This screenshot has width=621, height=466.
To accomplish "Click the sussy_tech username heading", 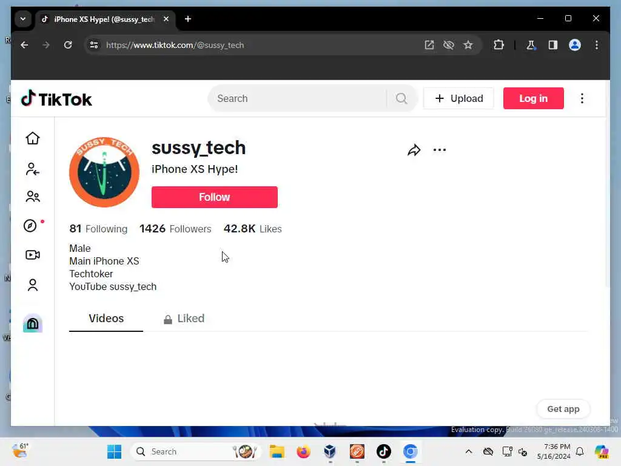I will tap(198, 148).
